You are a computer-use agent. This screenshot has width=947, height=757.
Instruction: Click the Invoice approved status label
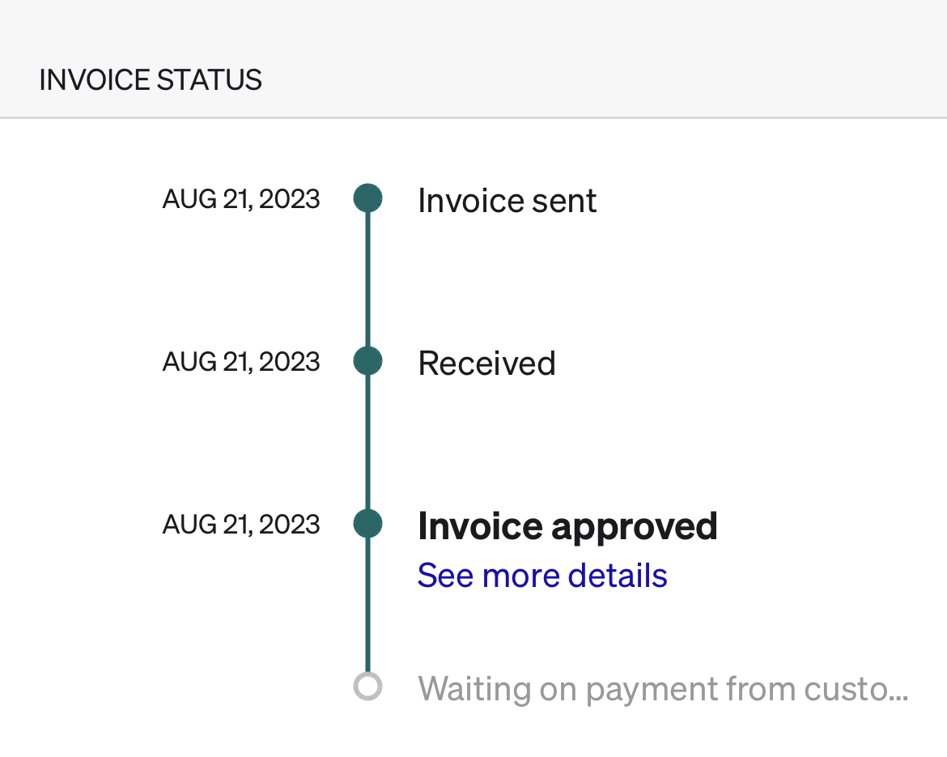pos(567,525)
